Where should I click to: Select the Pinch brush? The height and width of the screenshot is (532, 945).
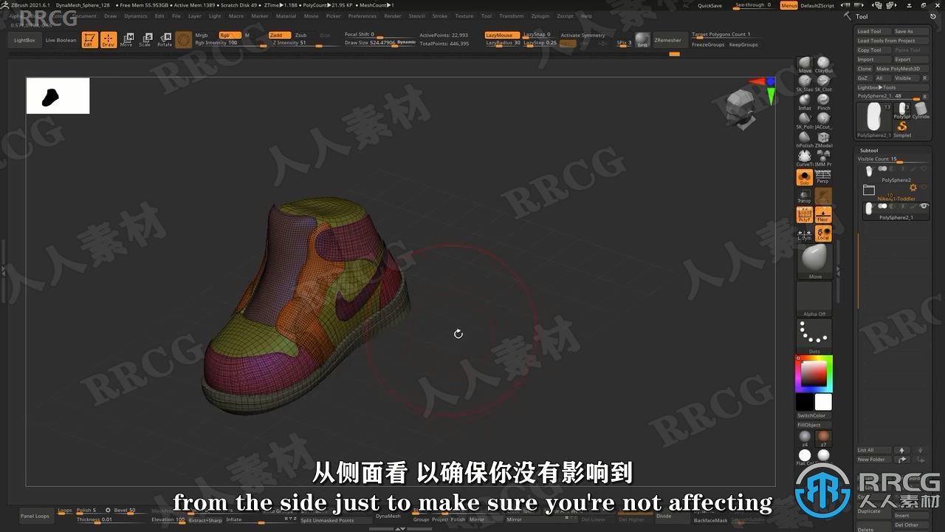[x=823, y=102]
